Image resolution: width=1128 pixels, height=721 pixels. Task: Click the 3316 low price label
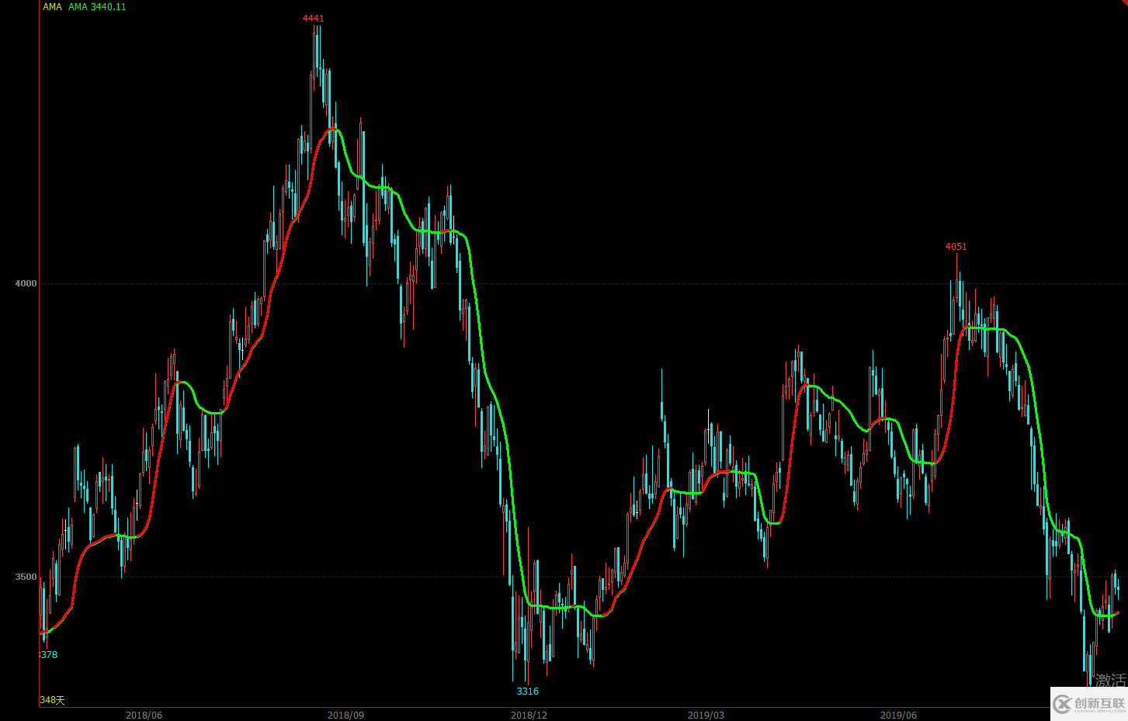tap(527, 692)
